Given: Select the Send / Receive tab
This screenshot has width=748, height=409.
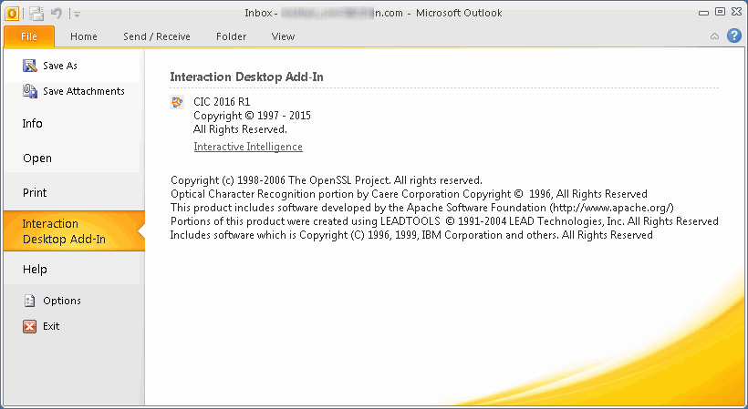Looking at the screenshot, I should click(157, 36).
